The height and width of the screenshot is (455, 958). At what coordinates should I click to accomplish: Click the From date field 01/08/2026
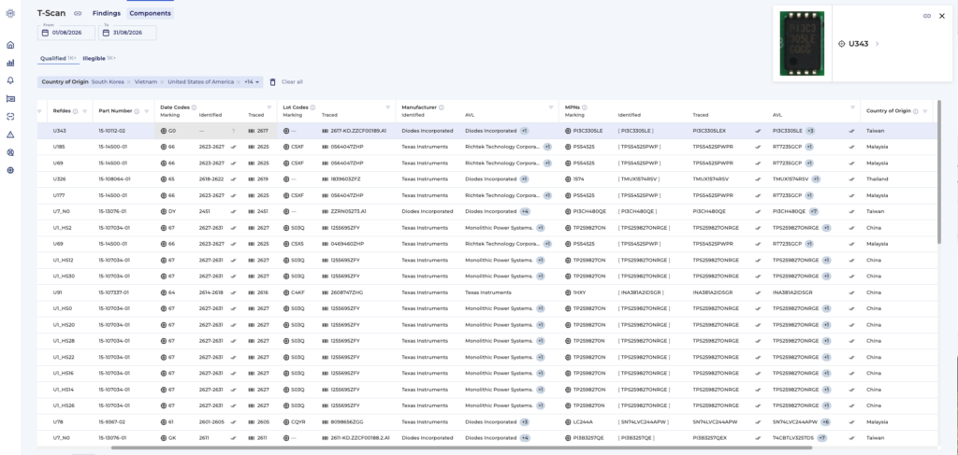point(66,33)
